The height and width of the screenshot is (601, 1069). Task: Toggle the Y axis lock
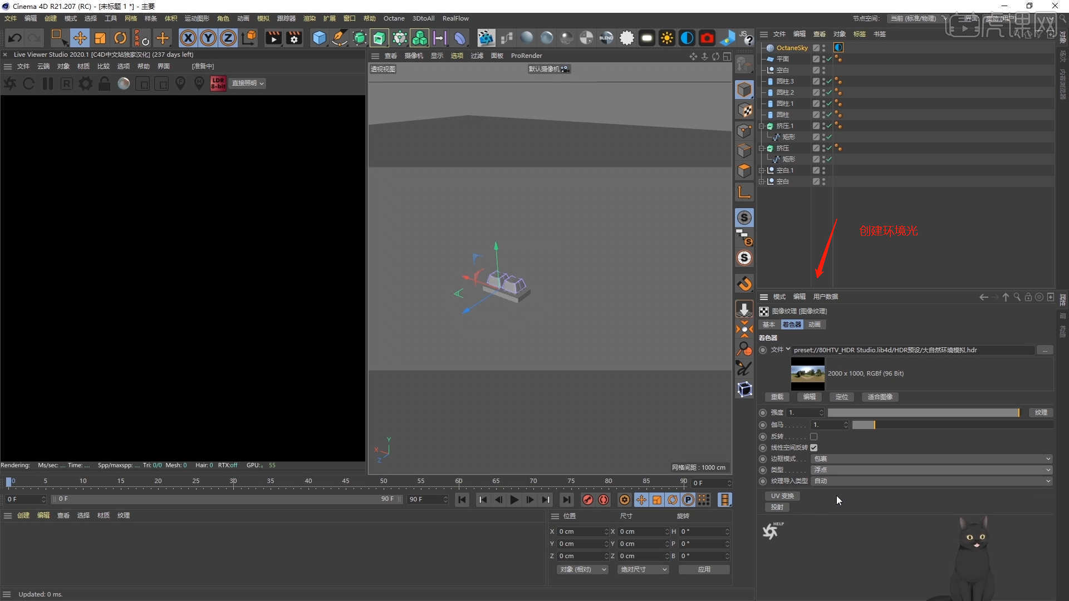tap(208, 38)
